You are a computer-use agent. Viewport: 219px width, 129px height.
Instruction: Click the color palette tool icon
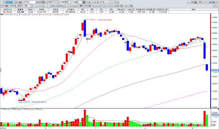[x=81, y=6]
